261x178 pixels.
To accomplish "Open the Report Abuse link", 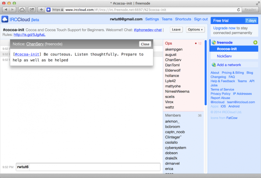I will pyautogui.click(x=220, y=98).
